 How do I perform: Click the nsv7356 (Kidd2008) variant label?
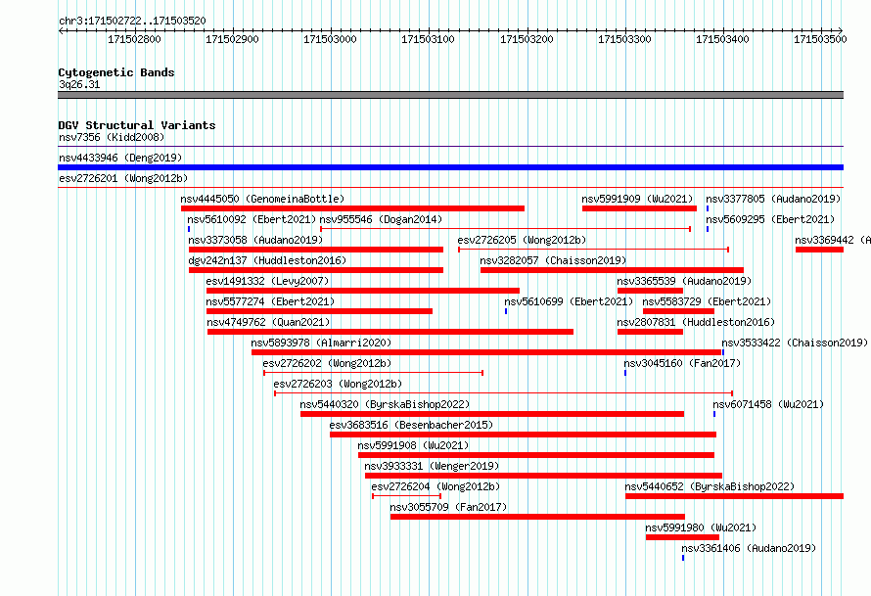112,137
